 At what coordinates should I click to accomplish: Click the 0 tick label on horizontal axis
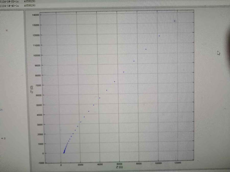pyautogui.click(x=61, y=165)
